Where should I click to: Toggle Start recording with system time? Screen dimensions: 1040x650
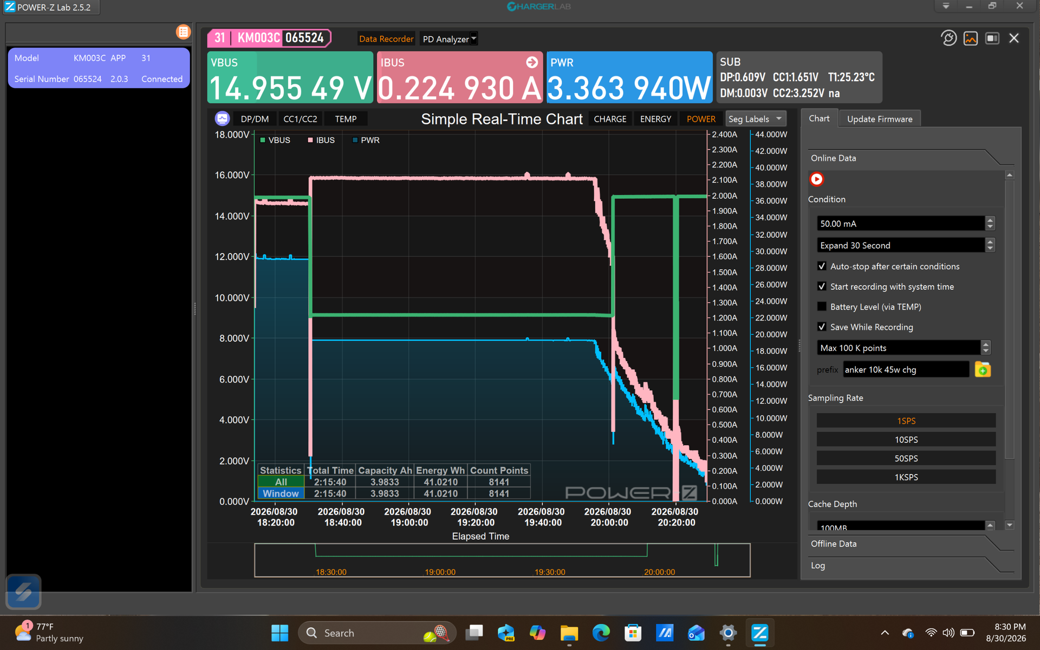click(x=822, y=286)
